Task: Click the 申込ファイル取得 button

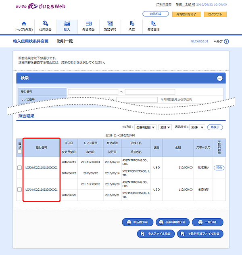Action: click(156, 234)
